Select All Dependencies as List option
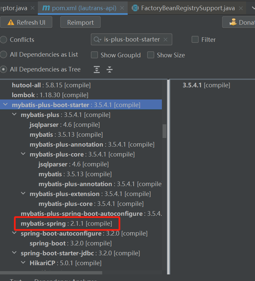255x281 pixels. 3,54
